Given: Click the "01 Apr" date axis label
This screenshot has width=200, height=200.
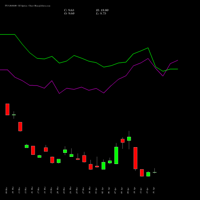Looking at the screenshot, I should click(96, 191).
